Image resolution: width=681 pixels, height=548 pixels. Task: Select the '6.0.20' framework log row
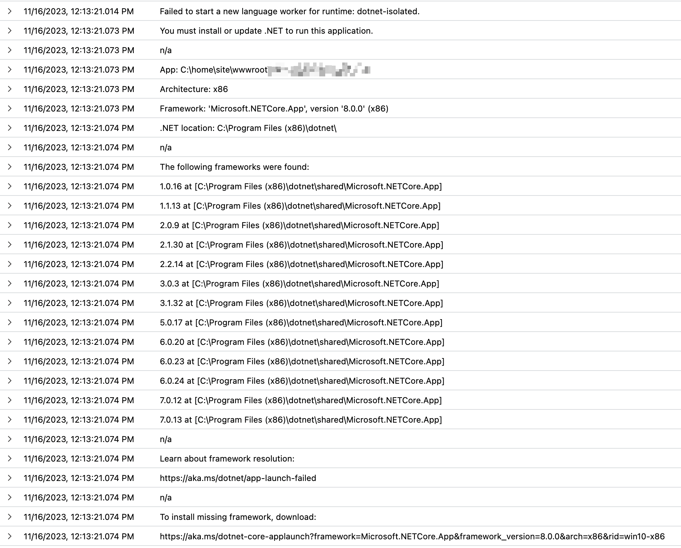[302, 342]
